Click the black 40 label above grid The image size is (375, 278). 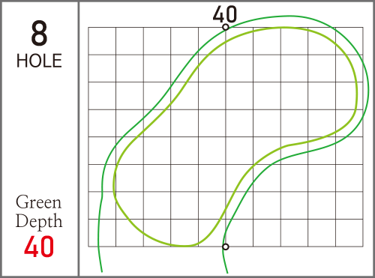225,14
